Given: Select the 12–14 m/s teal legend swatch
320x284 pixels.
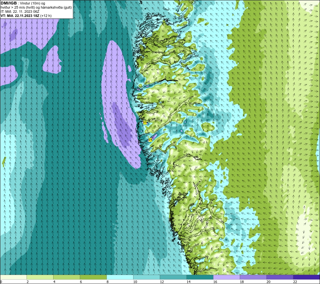Looking at the screenshot, I should (x=173, y=277).
